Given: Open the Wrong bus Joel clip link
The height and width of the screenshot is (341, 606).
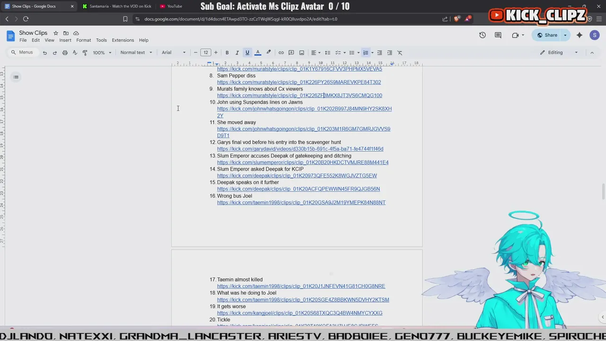Looking at the screenshot, I should (x=301, y=203).
